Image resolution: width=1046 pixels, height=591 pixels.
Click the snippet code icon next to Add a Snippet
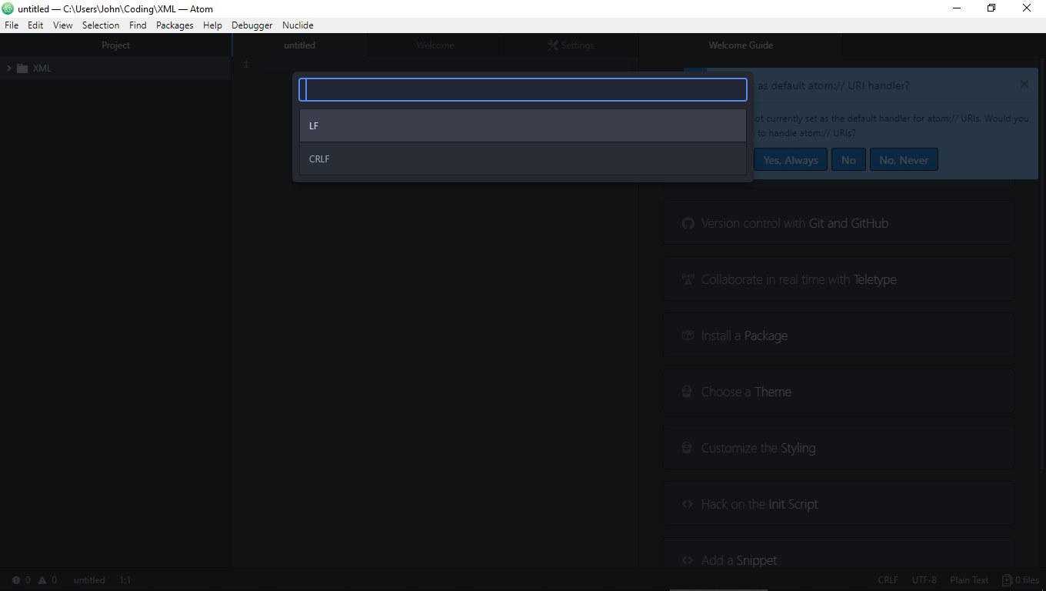click(687, 559)
